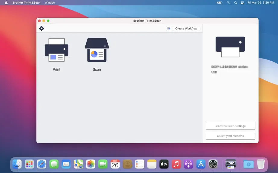The image size is (278, 173).
Task: Click the connected printer icon in right panel
Action: click(230, 47)
